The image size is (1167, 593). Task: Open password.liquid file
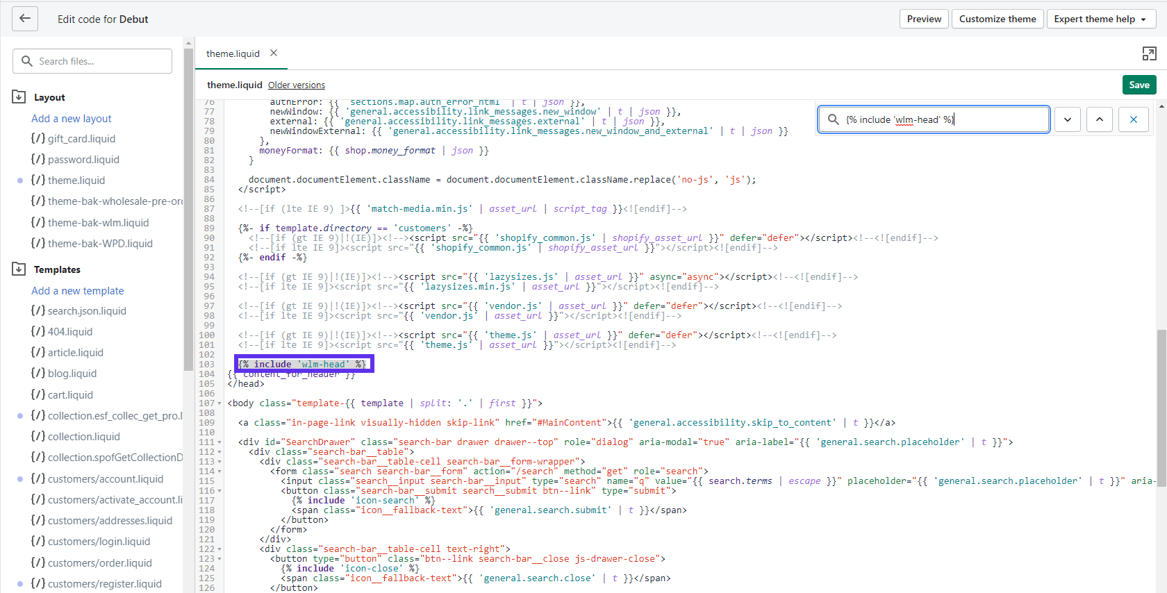[75, 160]
